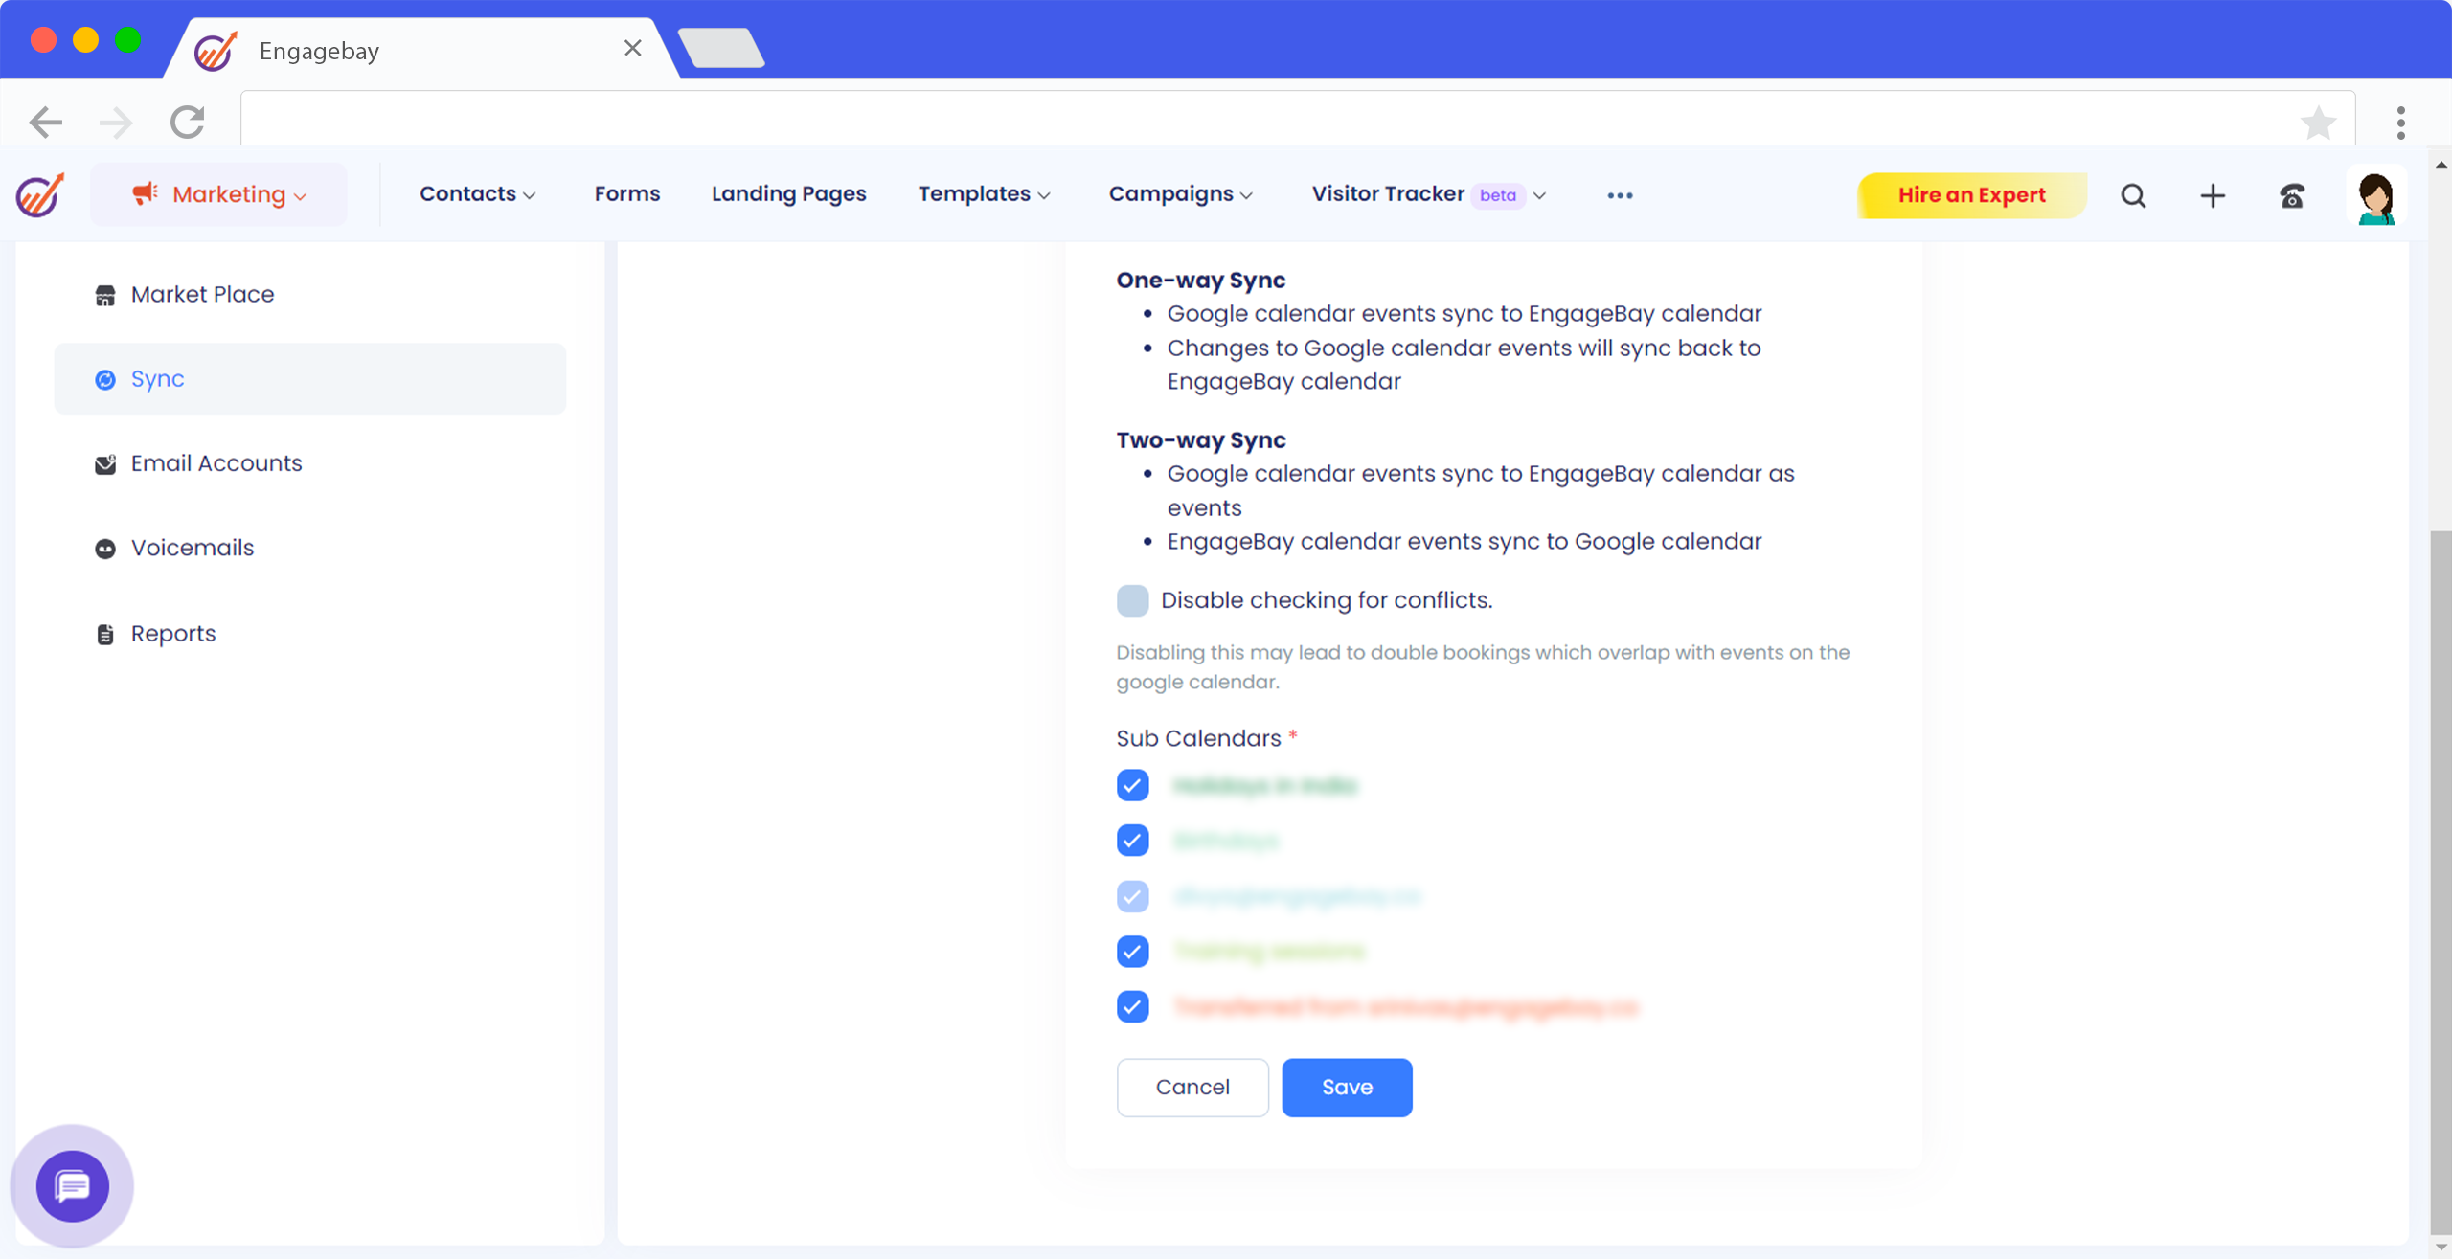Select Sync in sidebar
The image size is (2452, 1259).
click(x=309, y=379)
